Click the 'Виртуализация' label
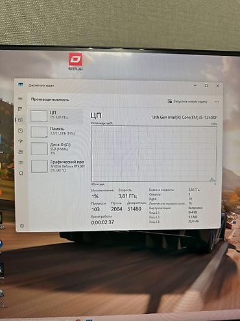The image size is (240, 321). (x=160, y=208)
